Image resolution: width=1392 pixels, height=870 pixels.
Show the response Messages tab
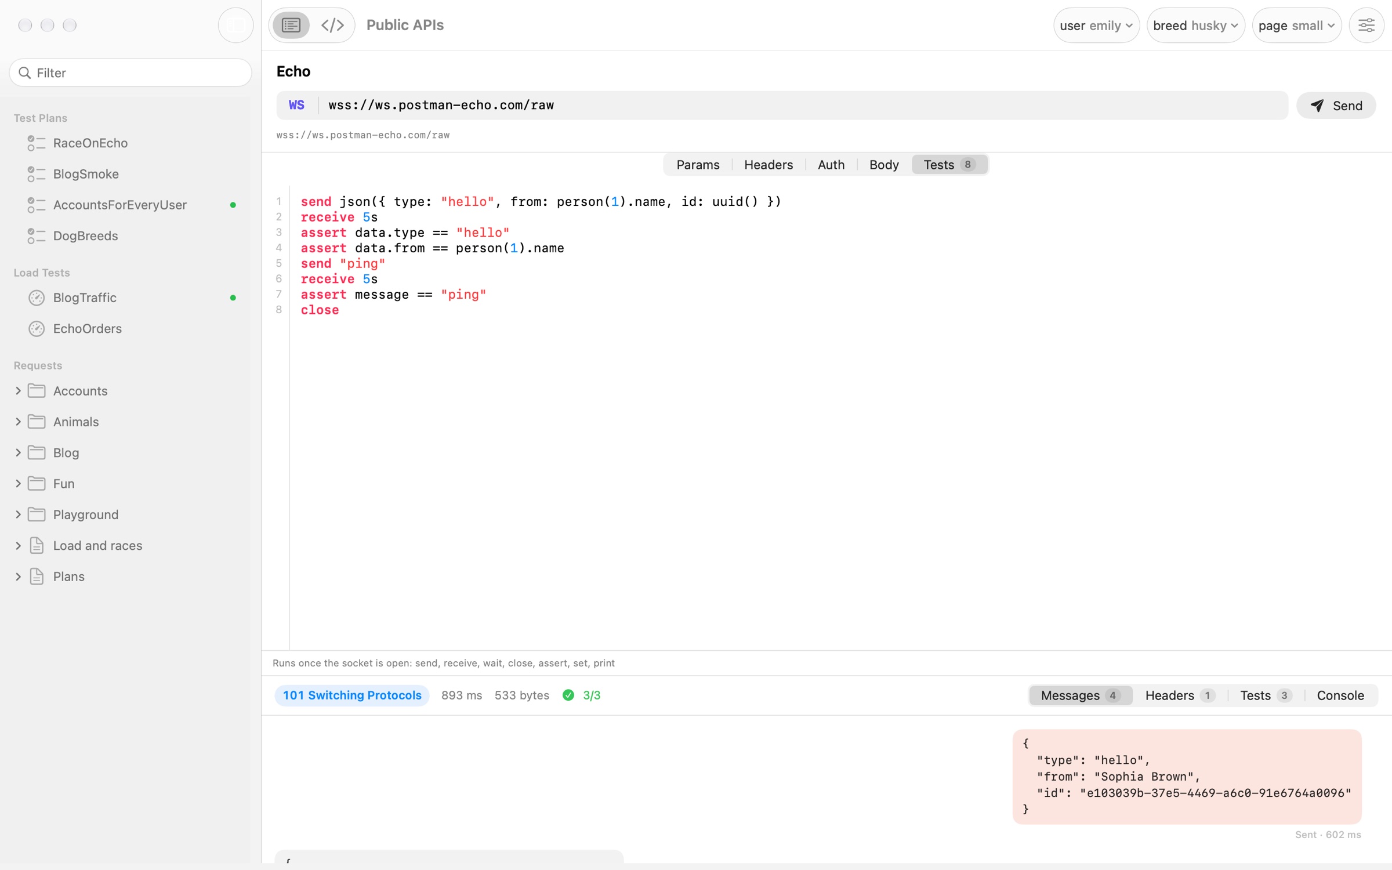(1081, 695)
